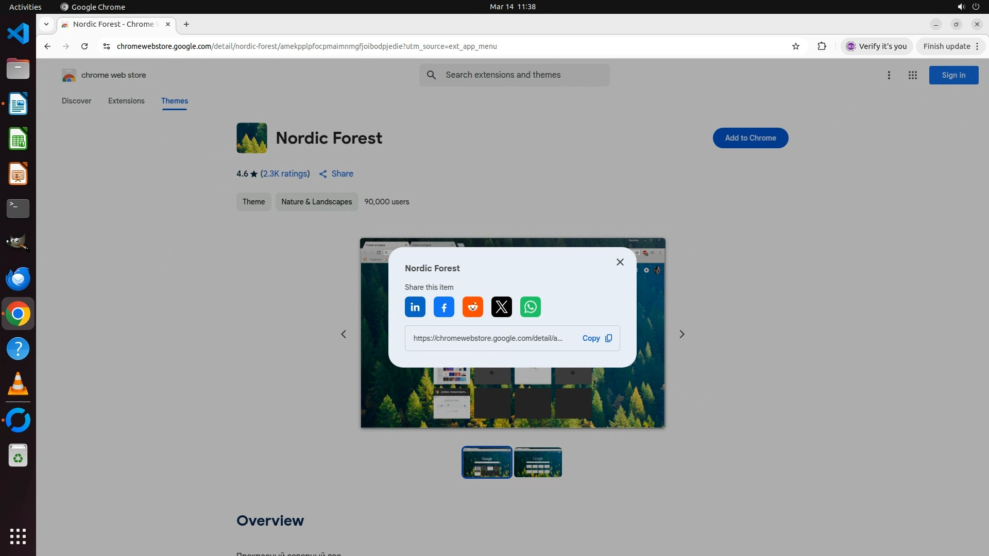Share via X (Twitter) icon
This screenshot has height=556, width=989.
501,307
